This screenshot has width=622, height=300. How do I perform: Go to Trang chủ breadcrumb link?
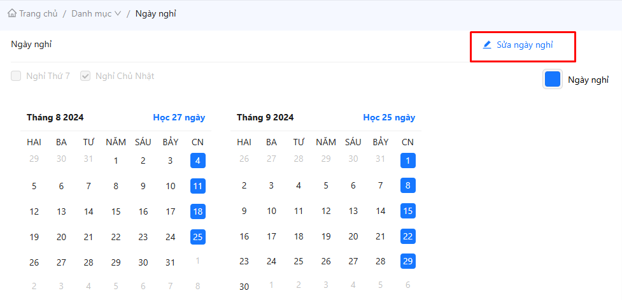click(x=38, y=13)
